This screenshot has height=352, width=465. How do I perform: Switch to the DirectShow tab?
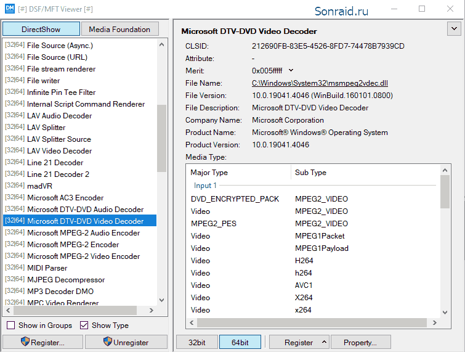point(41,29)
